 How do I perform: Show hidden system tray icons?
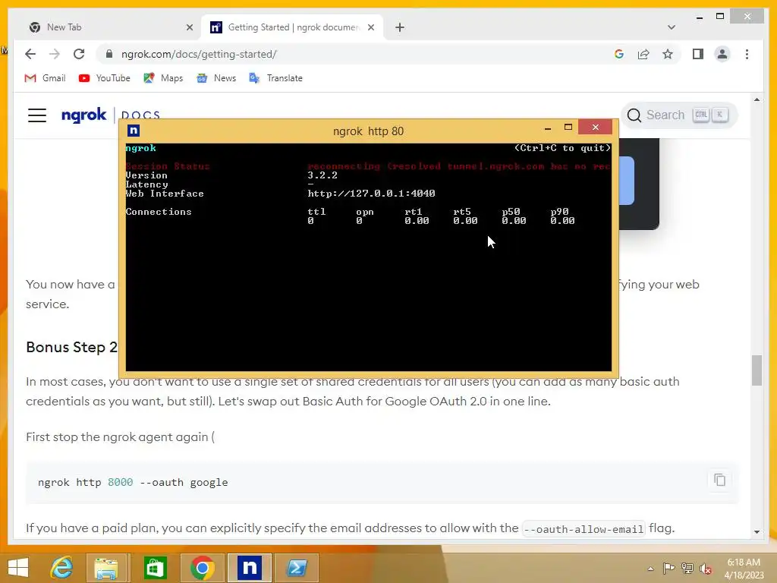[x=650, y=569]
